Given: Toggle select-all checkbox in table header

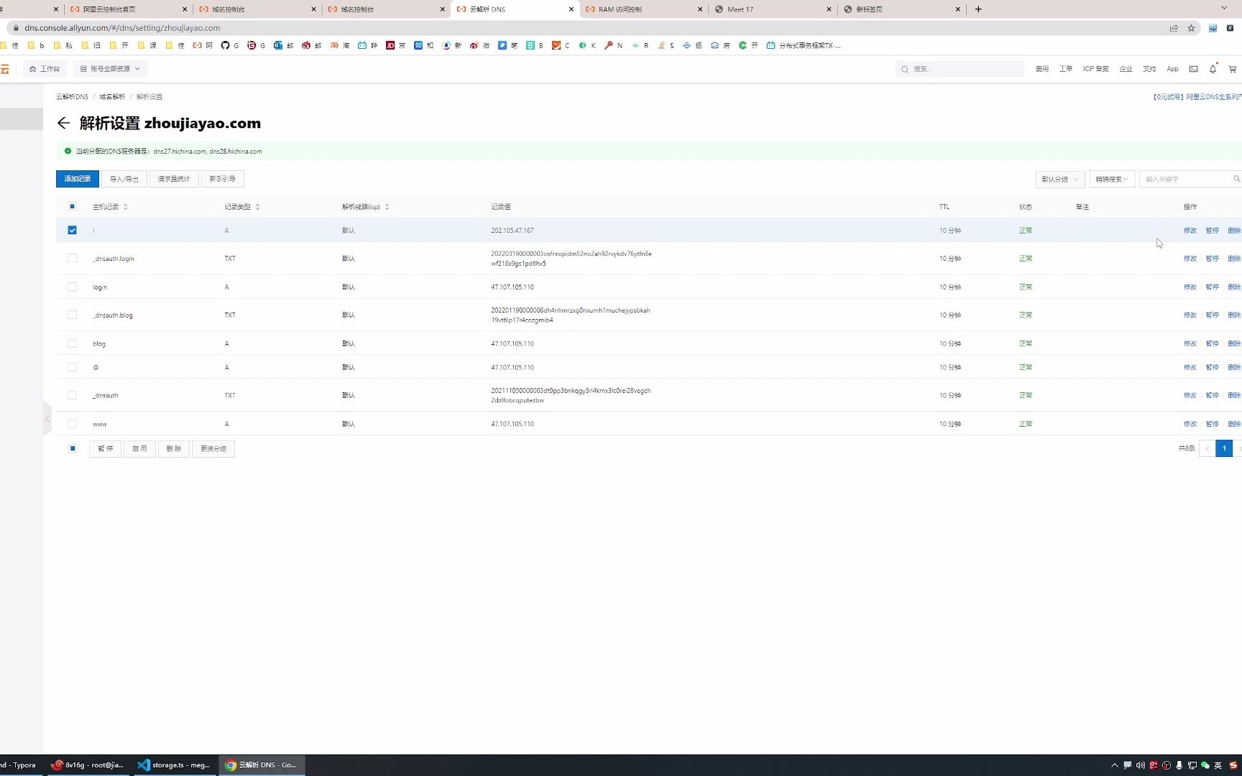Looking at the screenshot, I should [x=72, y=206].
